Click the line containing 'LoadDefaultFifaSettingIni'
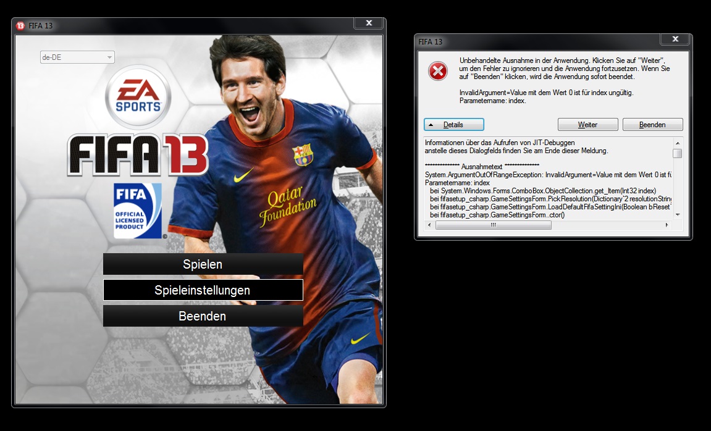This screenshot has width=711, height=431. (x=551, y=207)
